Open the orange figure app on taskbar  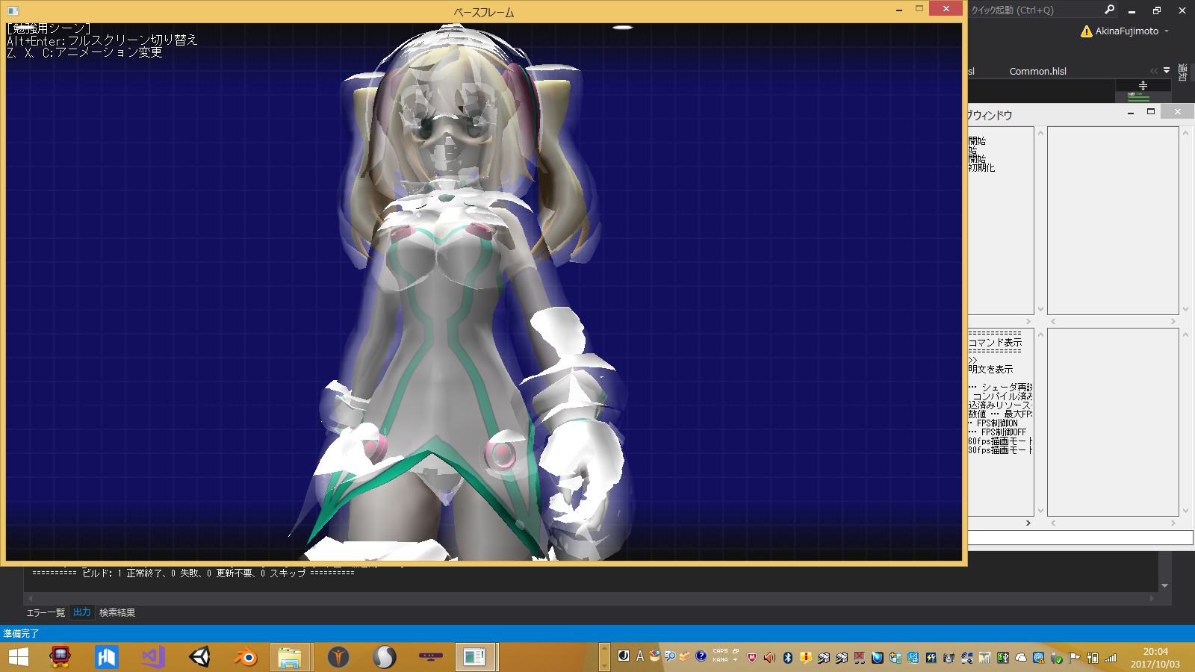338,657
